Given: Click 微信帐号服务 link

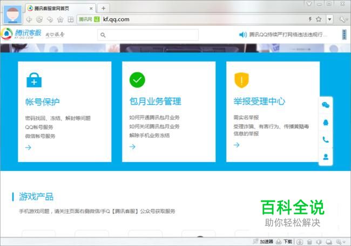Looking at the screenshot, I should [40, 136].
